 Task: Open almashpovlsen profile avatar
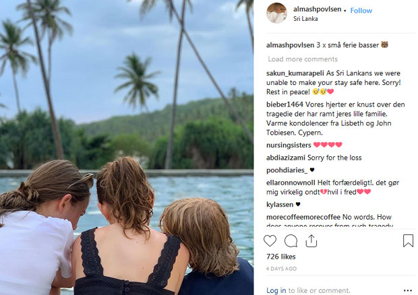(x=277, y=13)
